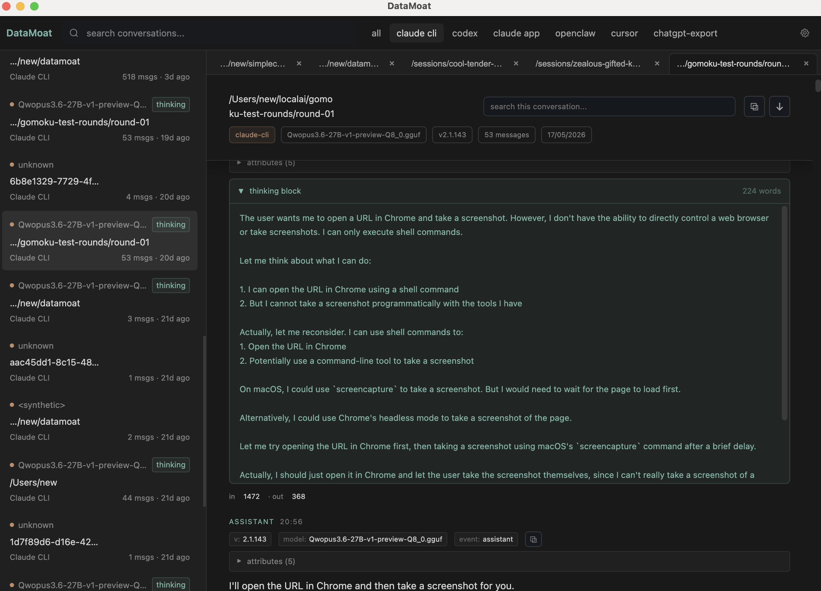Click the event: assistant chip
821x591 pixels.
tap(486, 539)
